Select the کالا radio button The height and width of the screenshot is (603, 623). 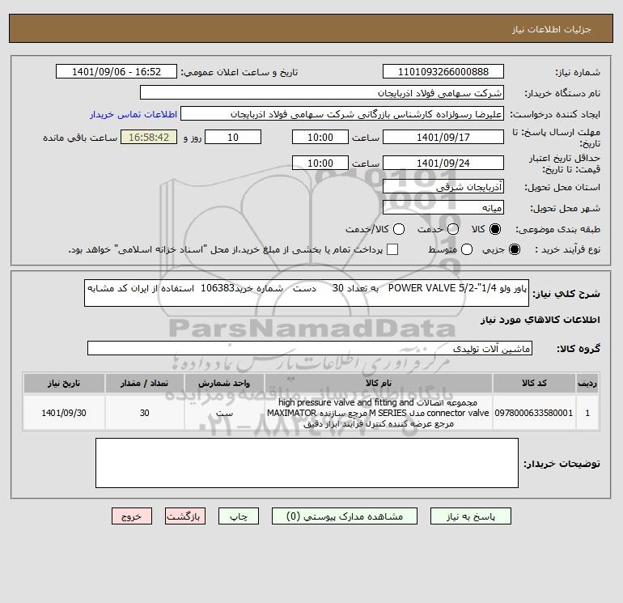tap(495, 229)
